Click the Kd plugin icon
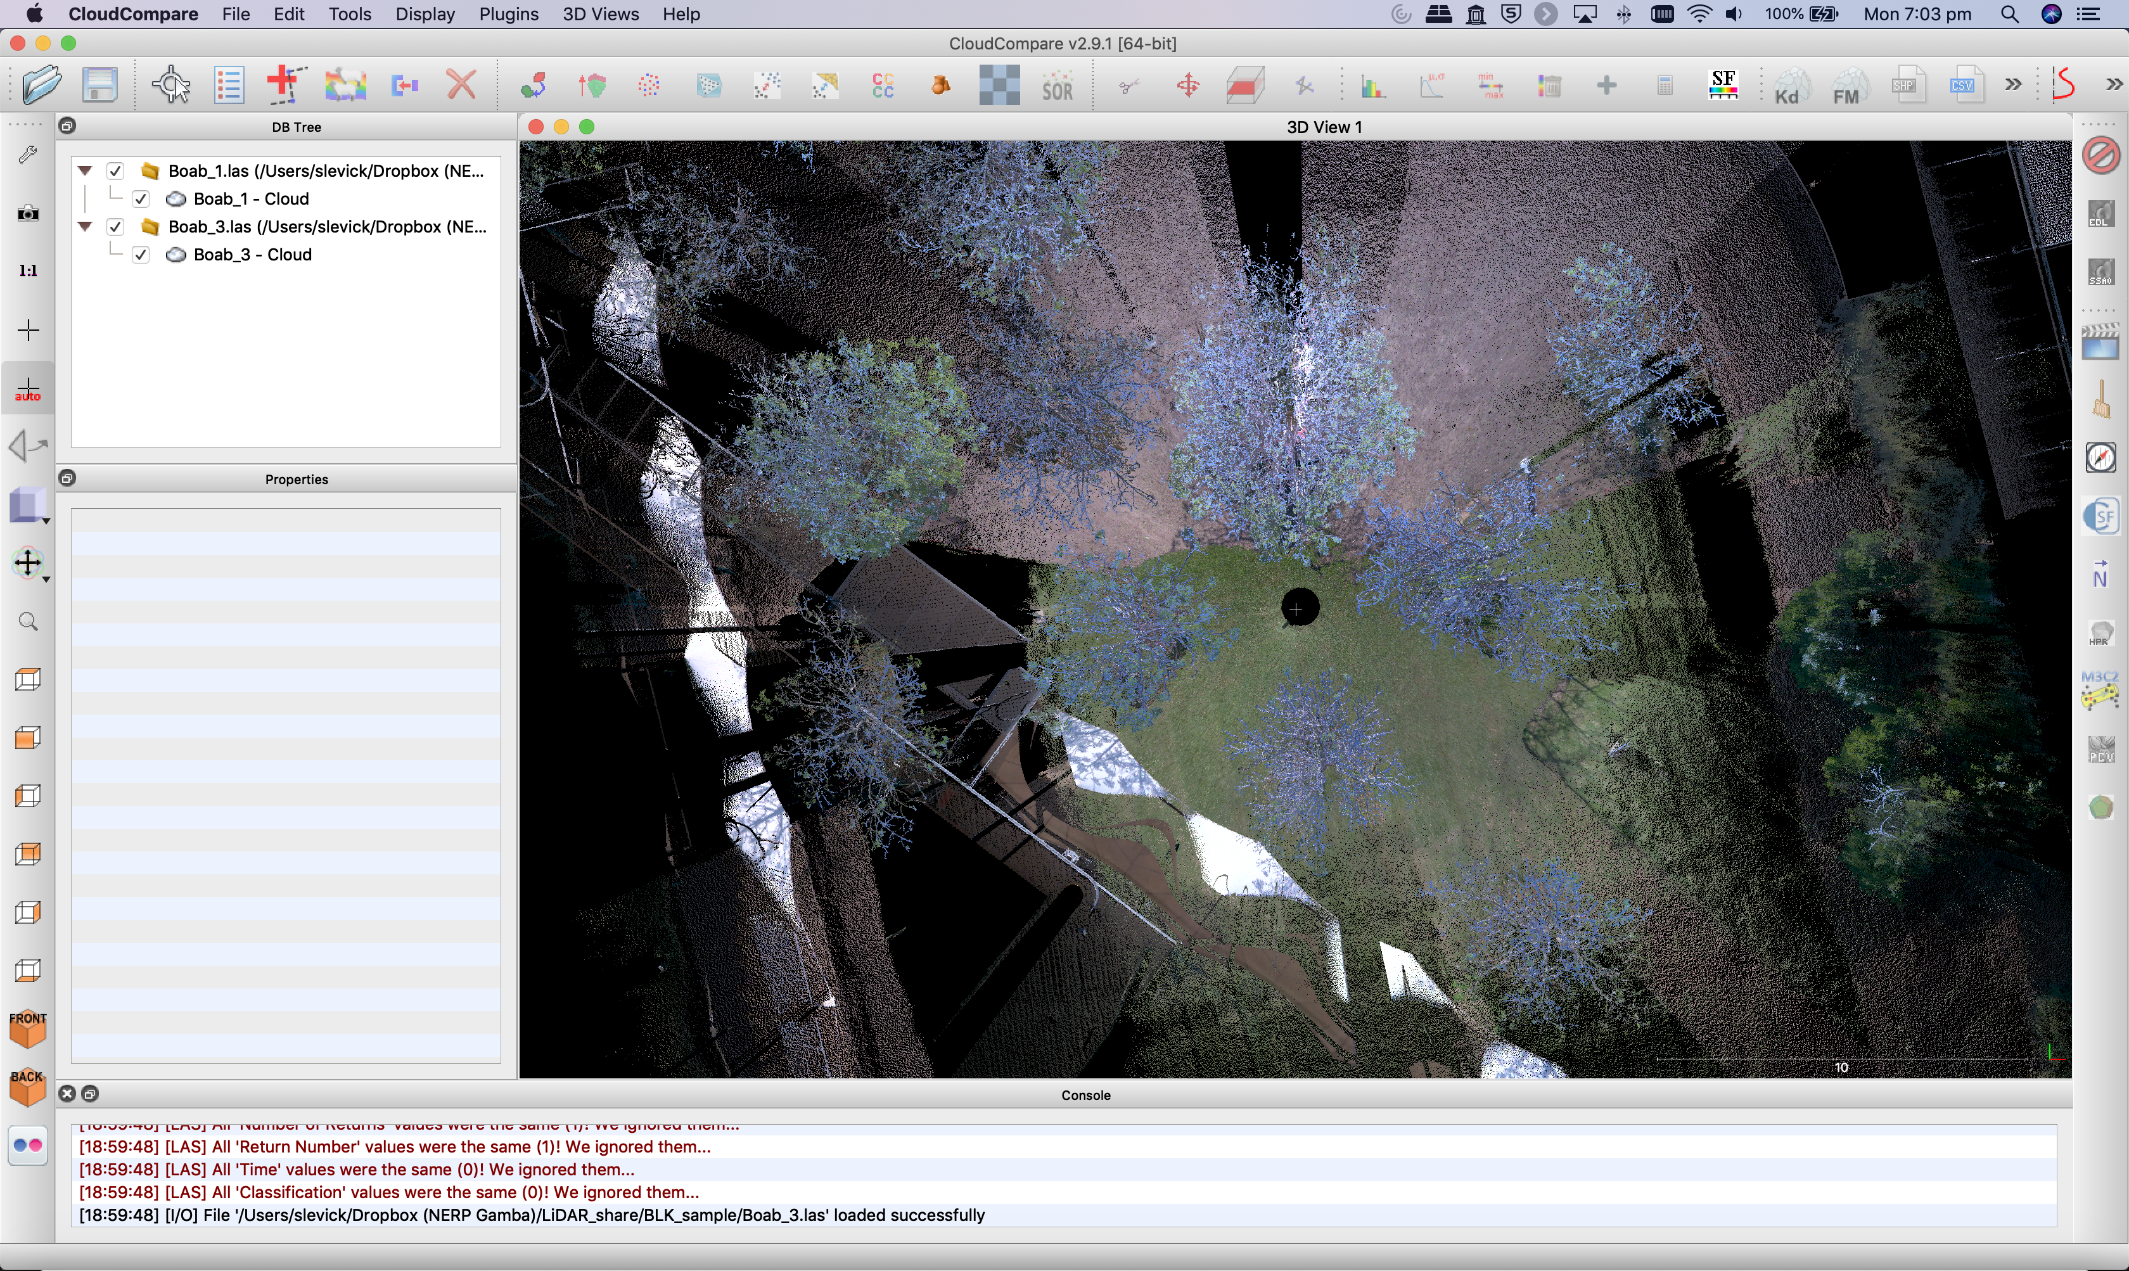This screenshot has width=2129, height=1271. (x=1791, y=85)
